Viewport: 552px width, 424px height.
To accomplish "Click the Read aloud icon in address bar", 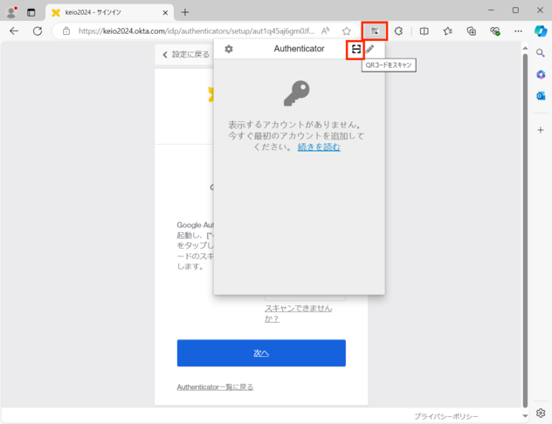I will (x=326, y=31).
